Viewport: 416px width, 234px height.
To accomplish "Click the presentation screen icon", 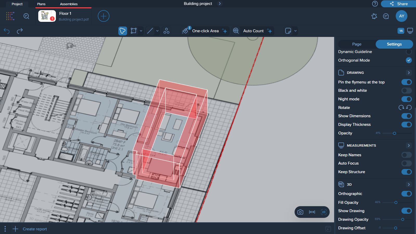I will tap(410, 31).
